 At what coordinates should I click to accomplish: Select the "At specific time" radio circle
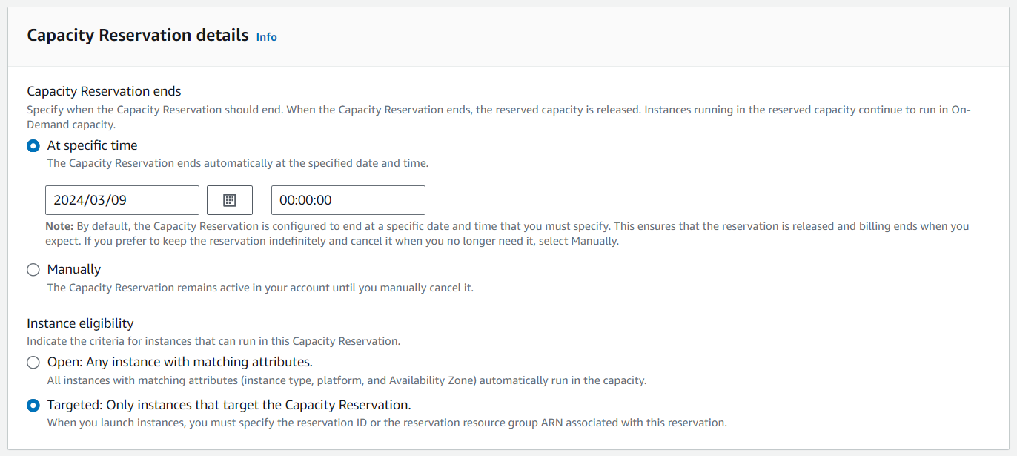pyautogui.click(x=33, y=146)
